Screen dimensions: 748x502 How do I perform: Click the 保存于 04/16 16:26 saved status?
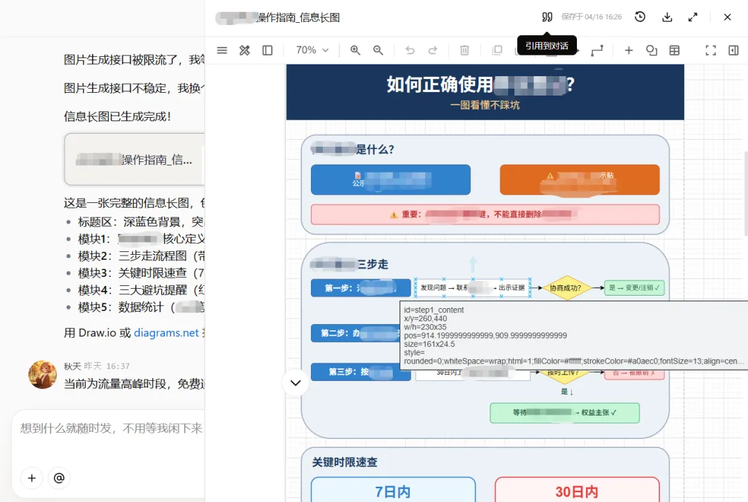[x=591, y=17]
